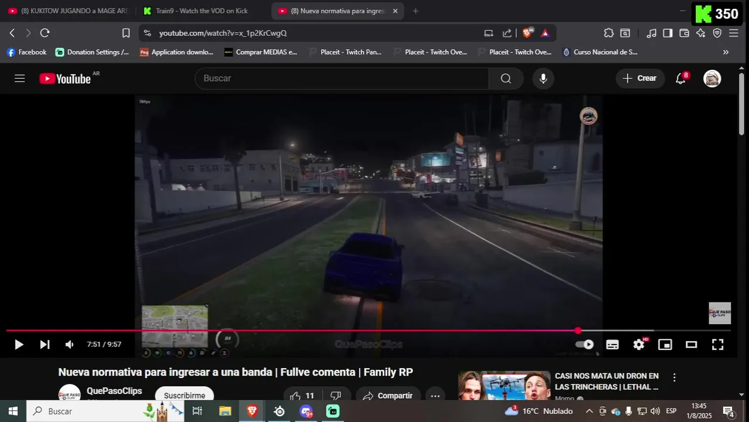Open the Crear menu
Screen dimensions: 749x422
(x=640, y=79)
